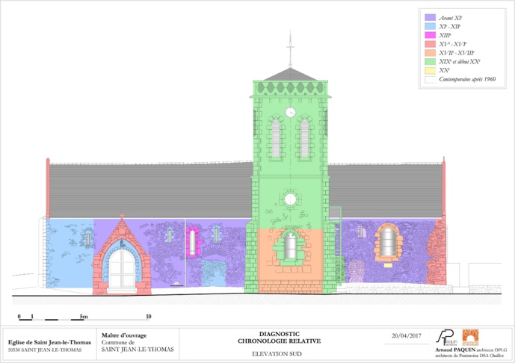
Task: Select the pink XVe - XVIe legend swatch
Action: [431, 43]
